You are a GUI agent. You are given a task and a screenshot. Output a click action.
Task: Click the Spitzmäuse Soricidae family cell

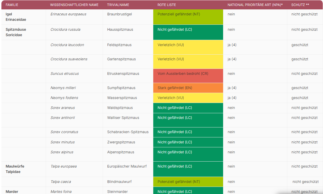16,32
